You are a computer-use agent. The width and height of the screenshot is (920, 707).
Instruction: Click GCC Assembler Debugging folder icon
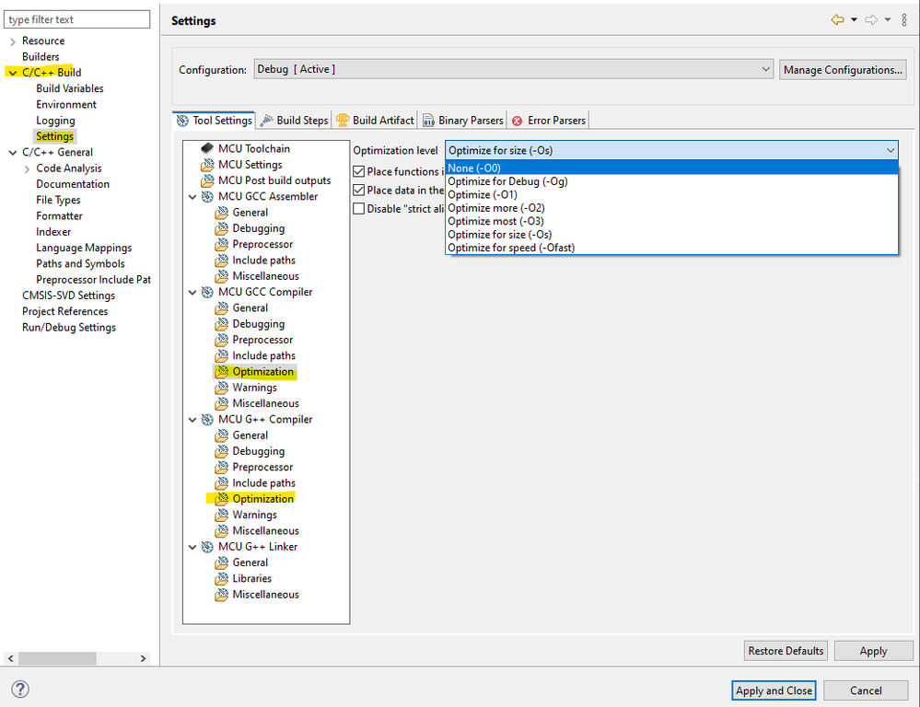click(222, 228)
